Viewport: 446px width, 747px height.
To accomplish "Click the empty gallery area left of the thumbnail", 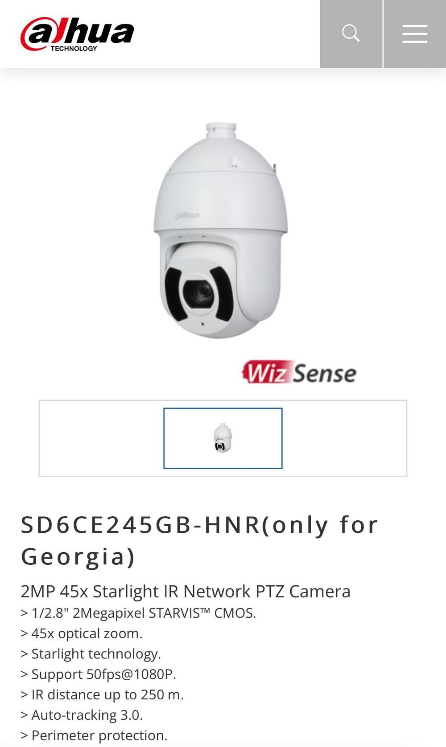I will 102,438.
